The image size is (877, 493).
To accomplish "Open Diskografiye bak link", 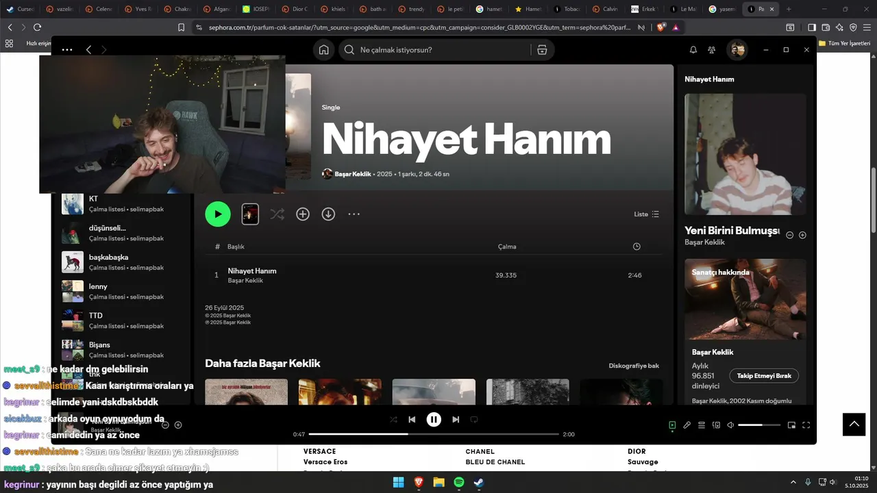I will pos(634,366).
